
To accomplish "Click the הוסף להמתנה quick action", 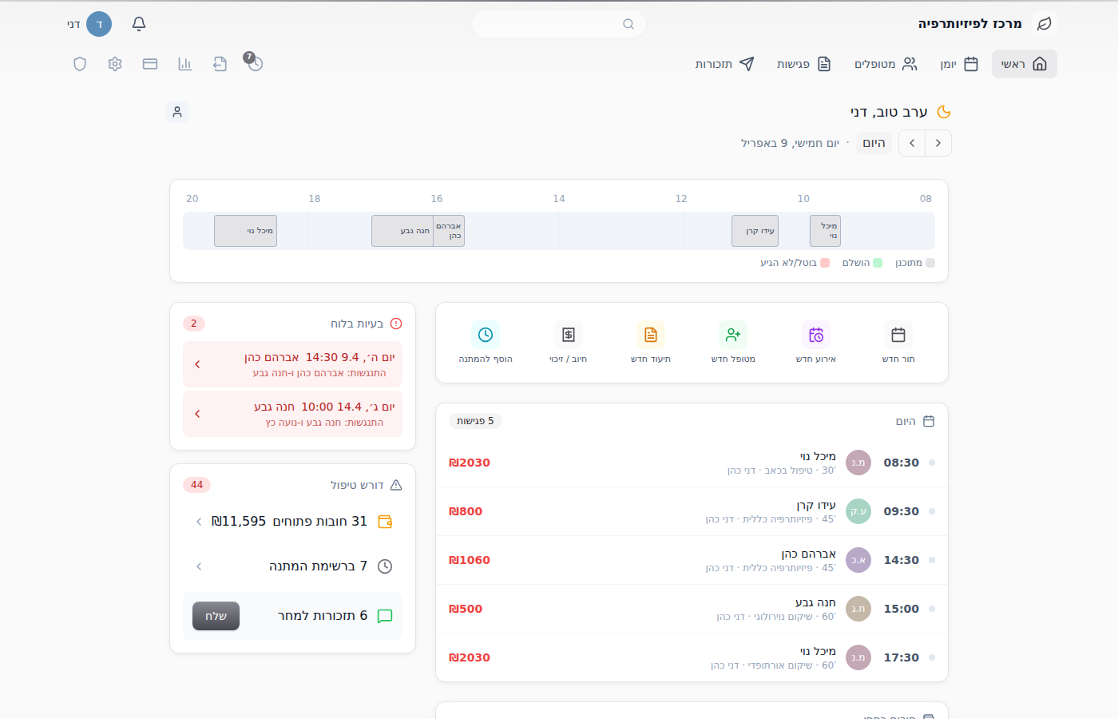I will pyautogui.click(x=486, y=343).
